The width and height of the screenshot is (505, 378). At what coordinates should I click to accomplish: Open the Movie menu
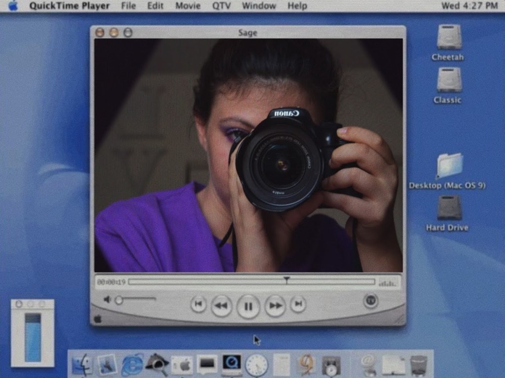[x=188, y=6]
